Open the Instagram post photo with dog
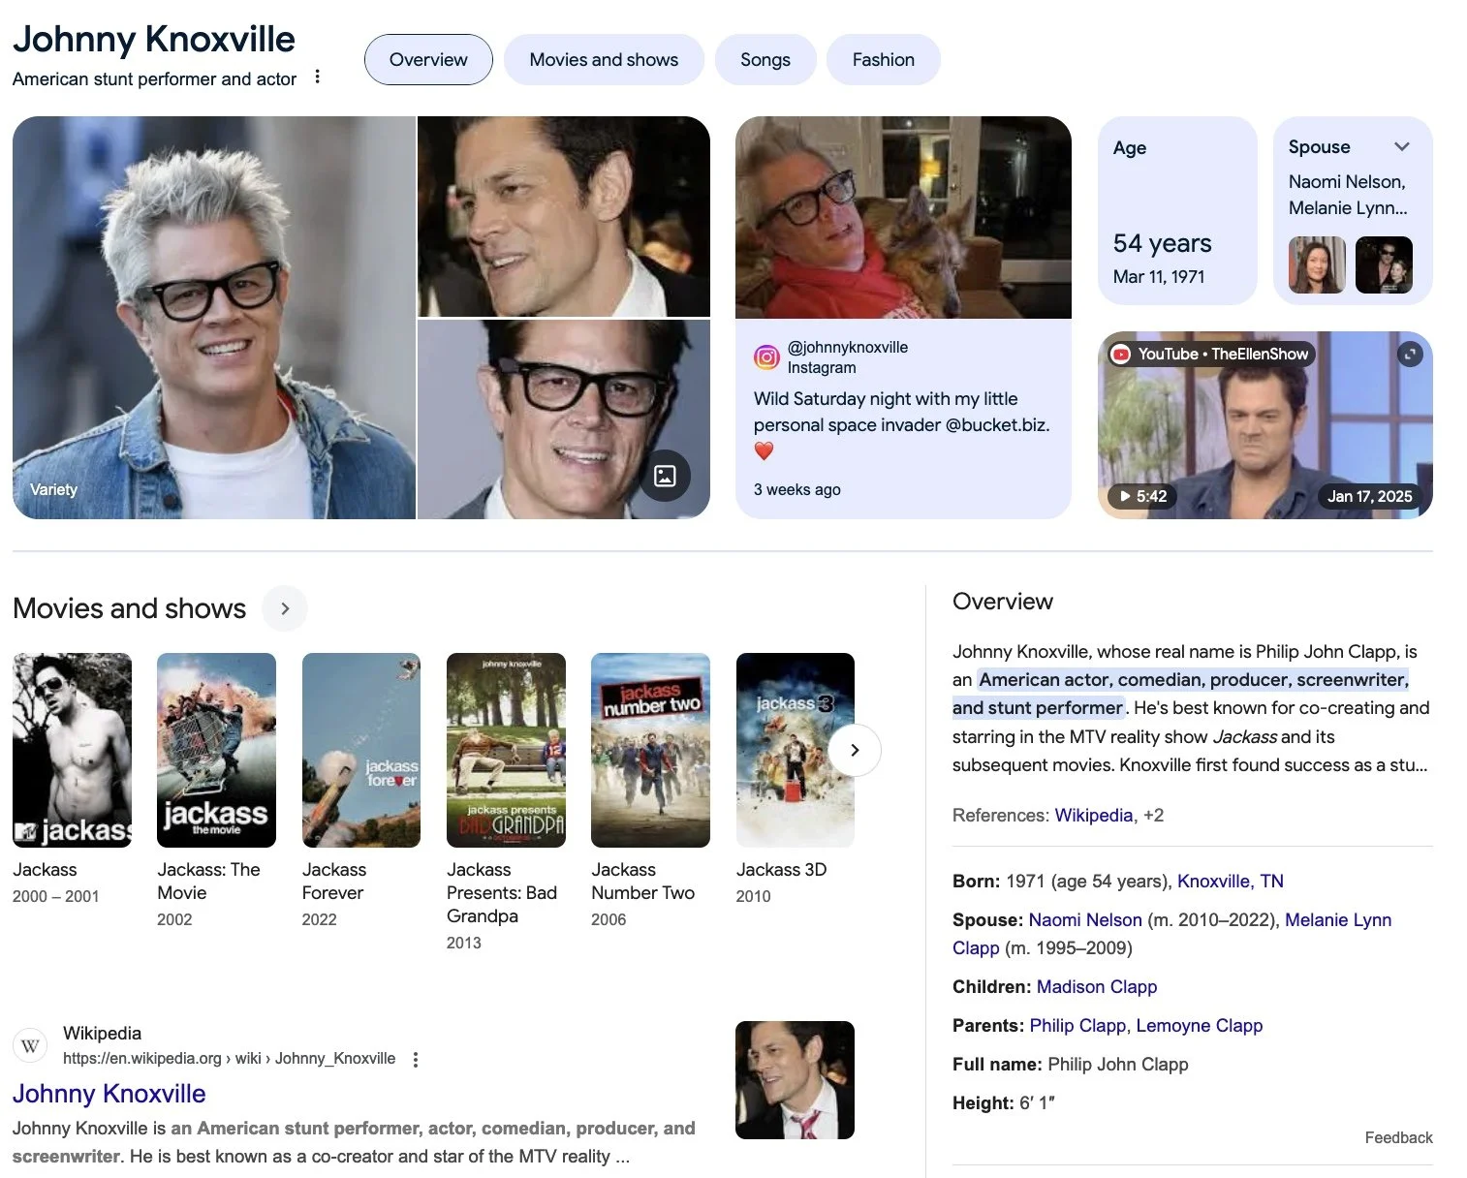 point(903,217)
